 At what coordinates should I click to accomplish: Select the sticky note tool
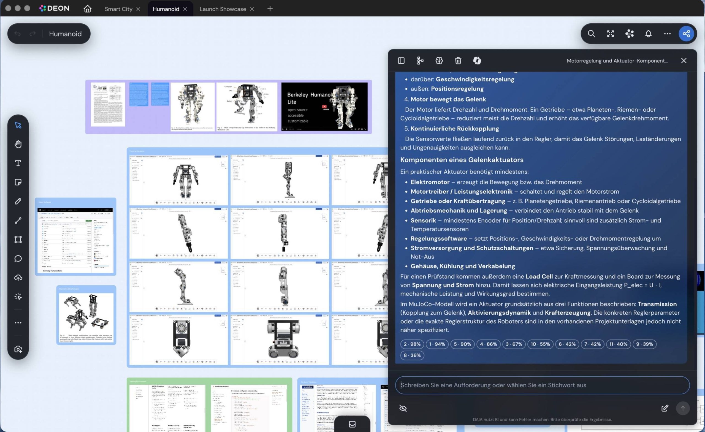18,182
